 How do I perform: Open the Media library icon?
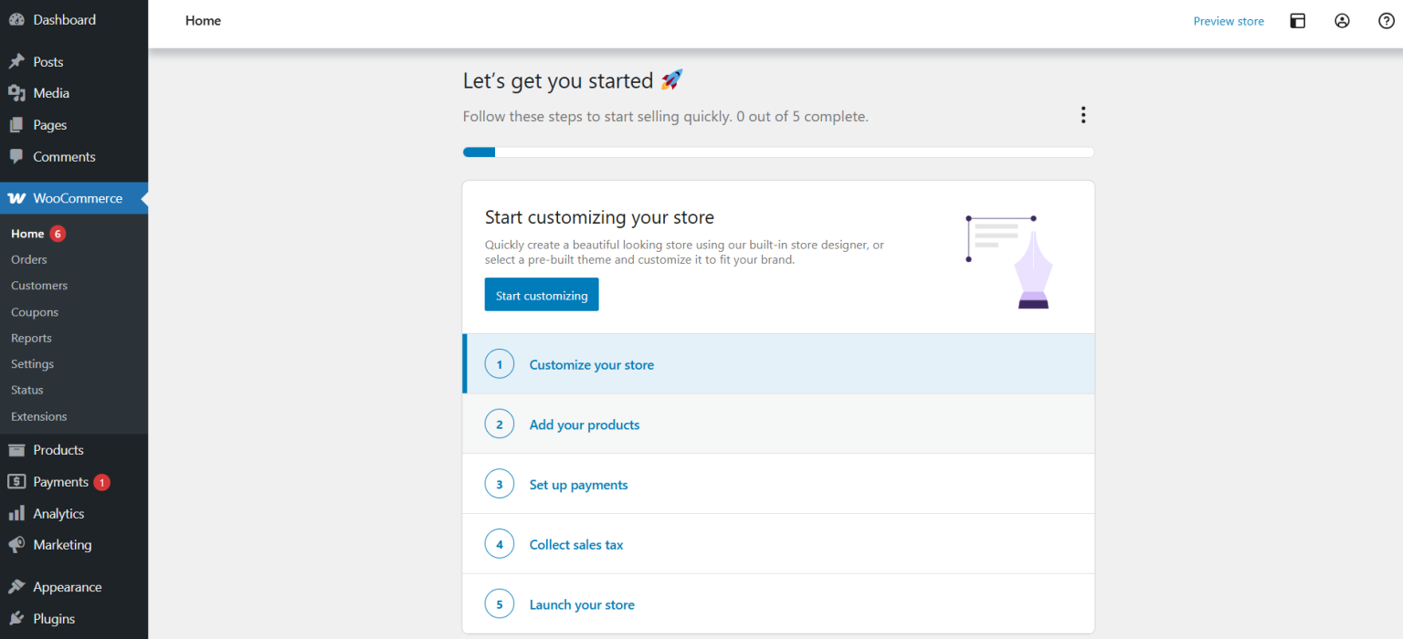tap(16, 92)
